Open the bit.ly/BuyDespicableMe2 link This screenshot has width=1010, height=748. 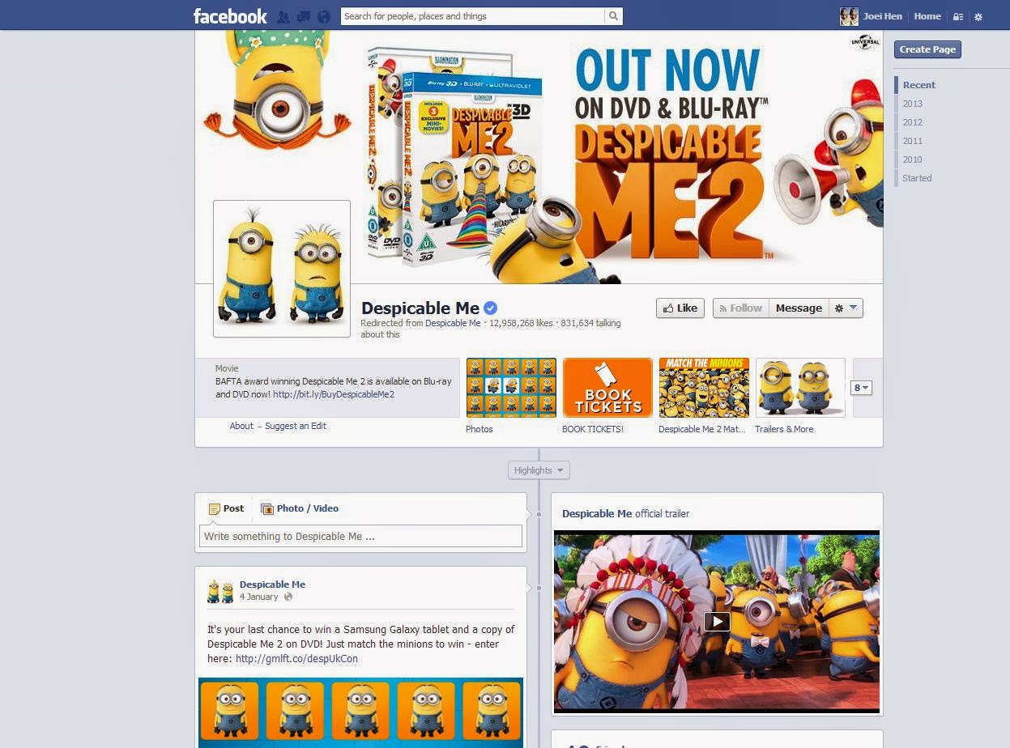pos(334,394)
